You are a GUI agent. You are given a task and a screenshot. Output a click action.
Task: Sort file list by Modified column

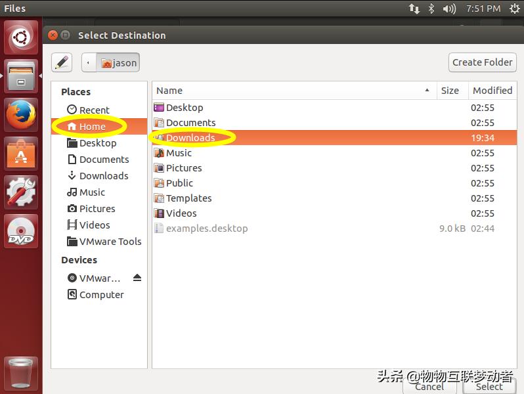[x=492, y=91]
